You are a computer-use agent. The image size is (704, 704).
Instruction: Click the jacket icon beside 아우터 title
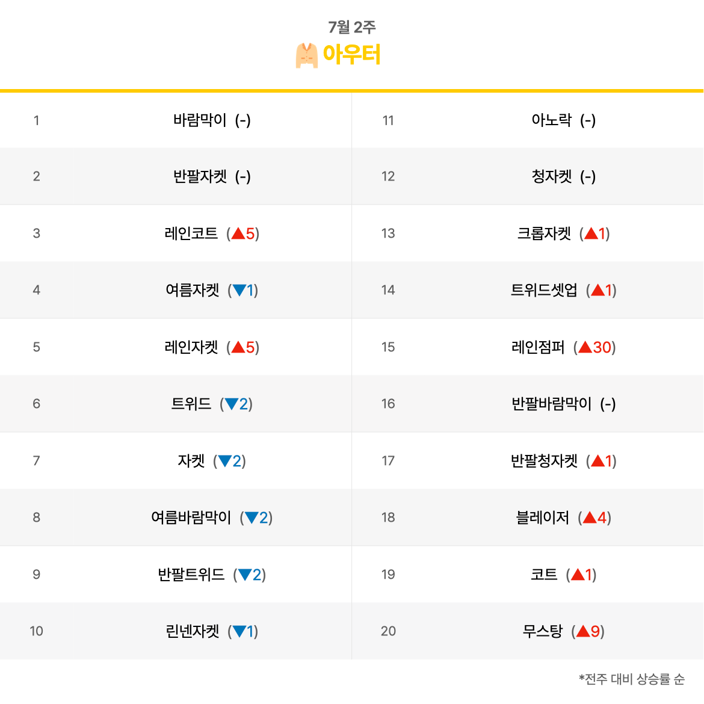pyautogui.click(x=307, y=55)
